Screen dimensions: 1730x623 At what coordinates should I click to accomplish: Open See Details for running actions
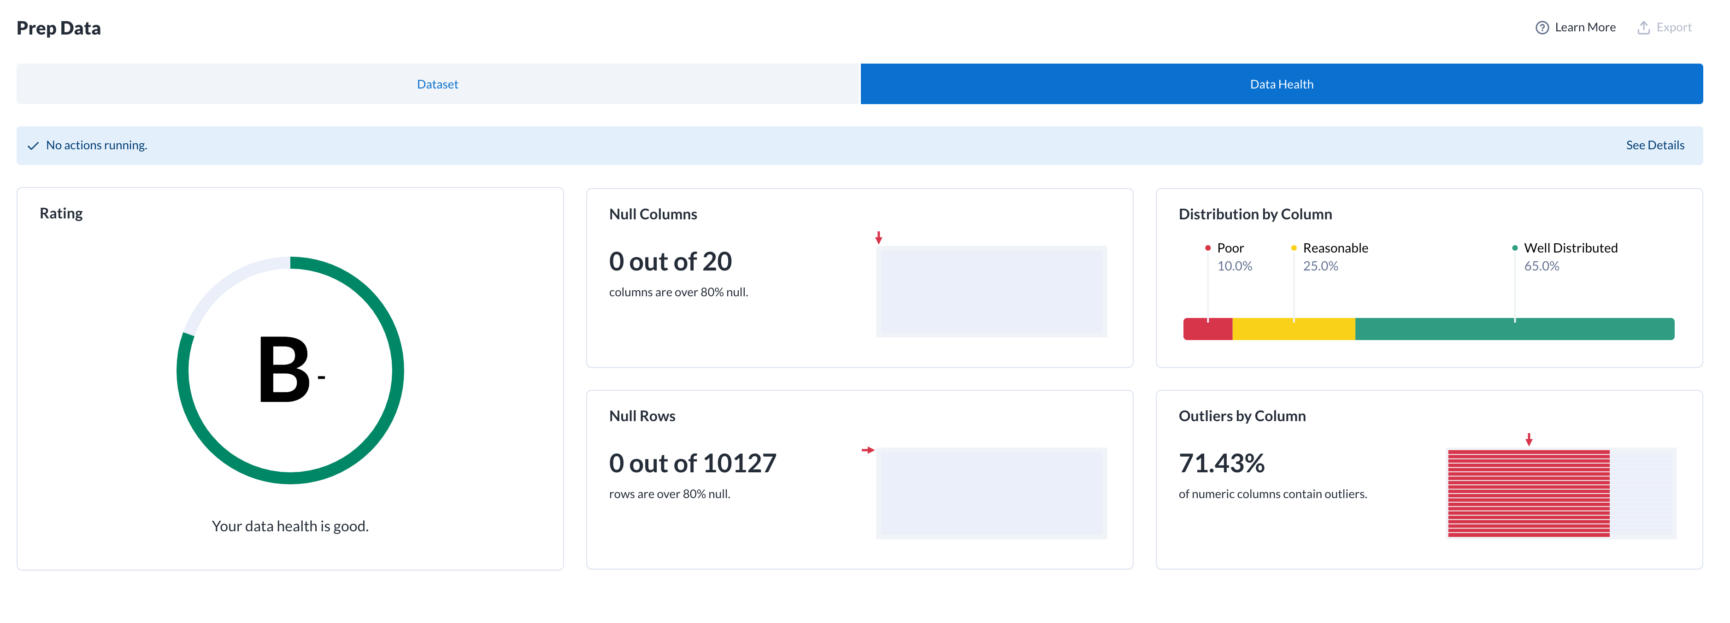click(1655, 145)
